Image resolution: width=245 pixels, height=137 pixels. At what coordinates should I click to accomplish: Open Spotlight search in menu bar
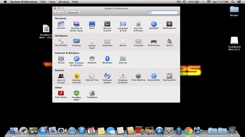coord(233,2)
